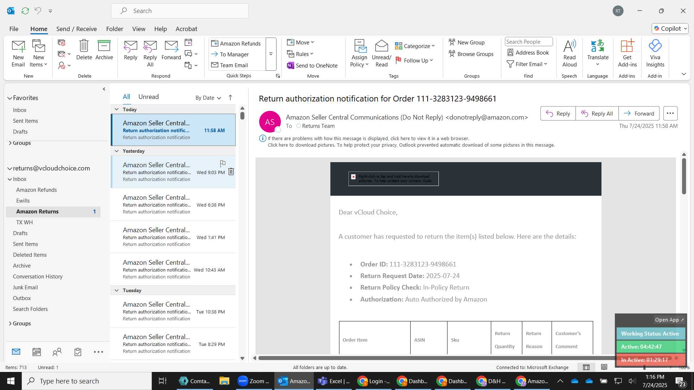694x390 pixels.
Task: Collapse the Yesterday group header
Action: click(116, 151)
